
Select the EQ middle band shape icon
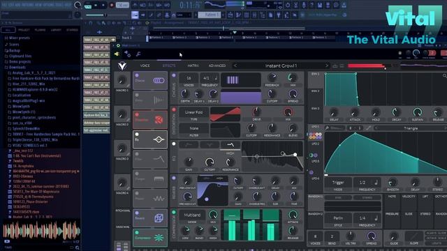tap(210, 145)
